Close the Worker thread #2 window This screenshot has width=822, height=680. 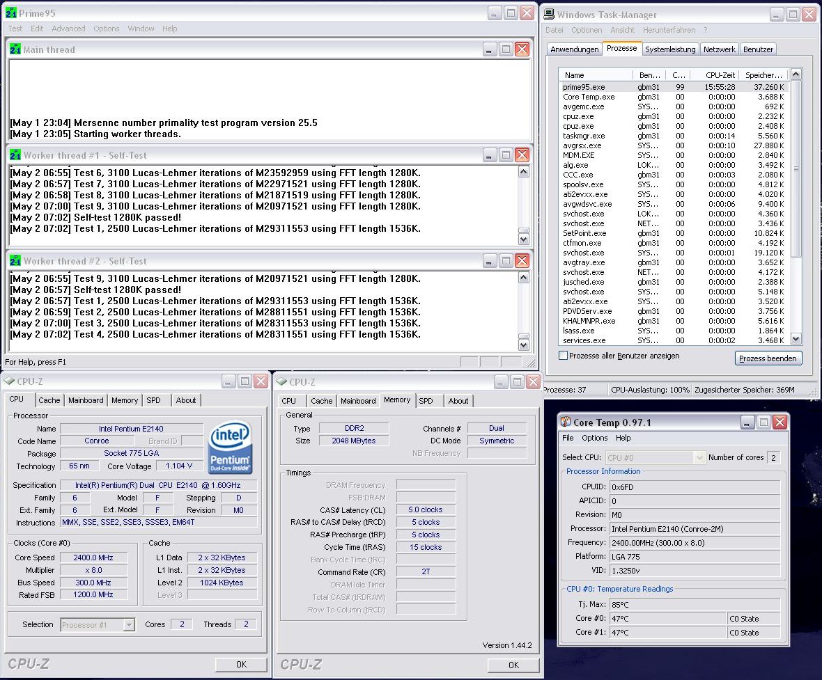coord(522,261)
